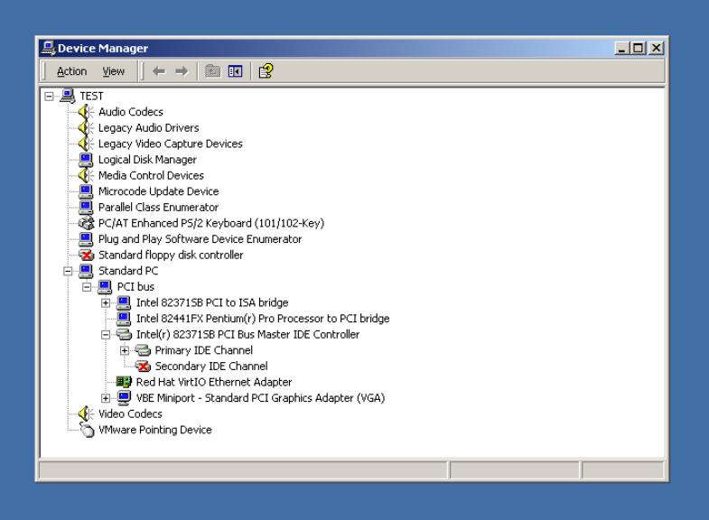
Task: Collapse the PCI bus node
Action: click(x=87, y=287)
